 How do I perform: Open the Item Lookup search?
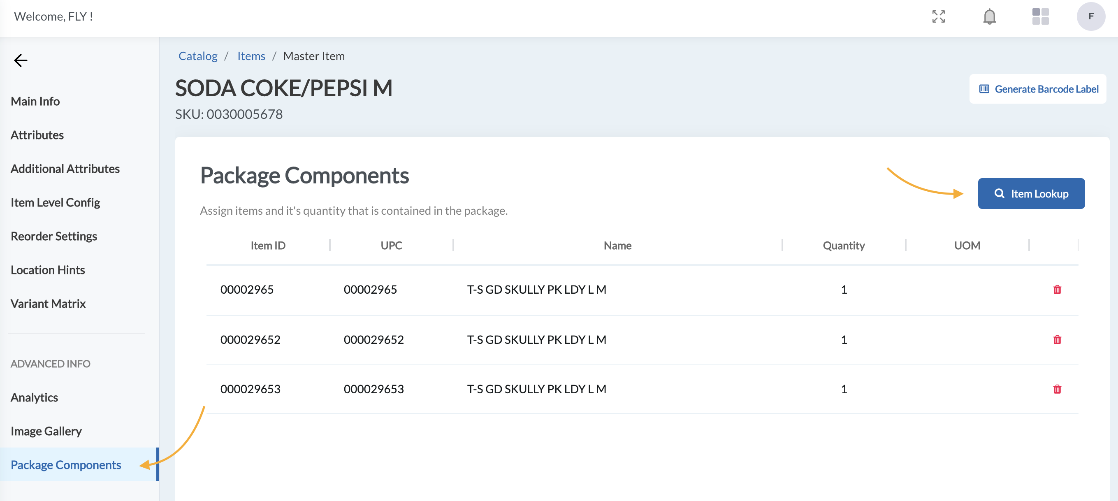pyautogui.click(x=1031, y=194)
